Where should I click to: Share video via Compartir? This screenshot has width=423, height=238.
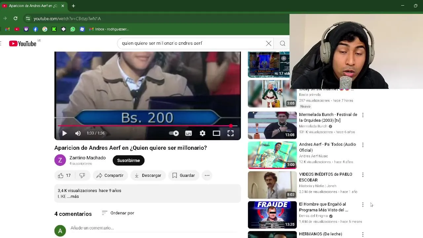tap(110, 176)
